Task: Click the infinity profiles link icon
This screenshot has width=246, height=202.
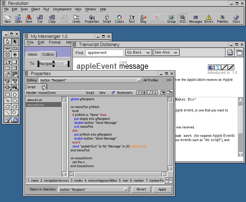Action: (169, 80)
